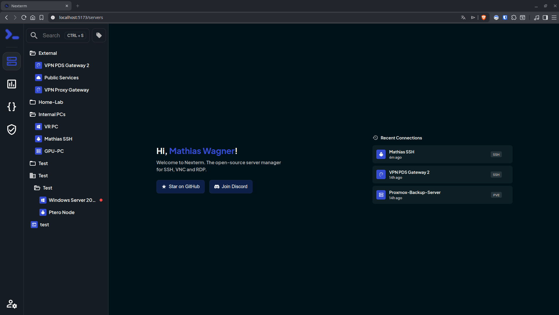The height and width of the screenshot is (315, 559).
Task: Click the Mathias Wagner name in the greeting
Action: point(202,151)
